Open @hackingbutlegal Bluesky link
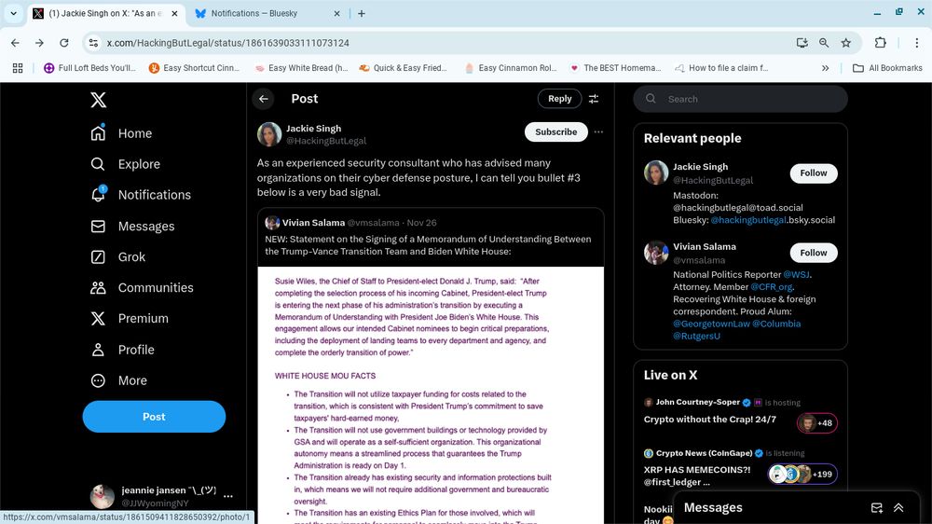The width and height of the screenshot is (932, 524). point(748,220)
